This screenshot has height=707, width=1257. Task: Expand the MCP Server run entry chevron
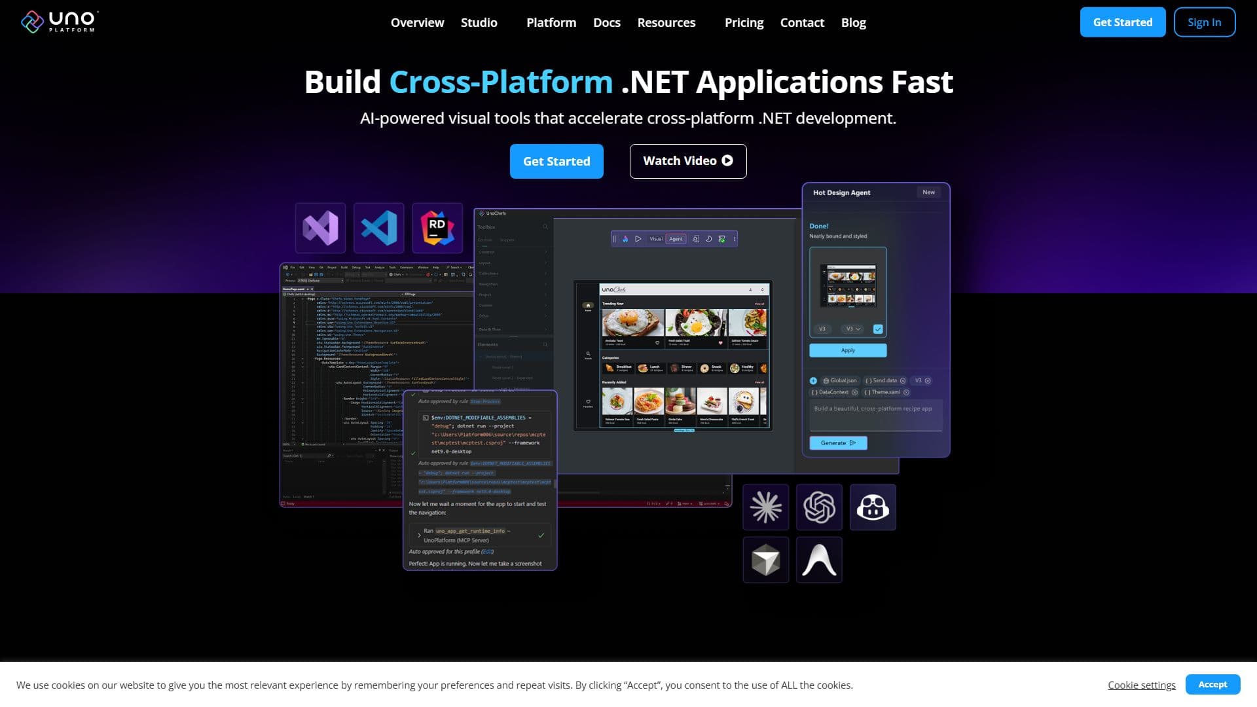419,535
